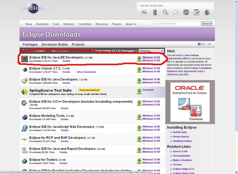The width and height of the screenshot is (238, 174).
Task: Click green download arrow for Java Developers
Action: point(139,81)
